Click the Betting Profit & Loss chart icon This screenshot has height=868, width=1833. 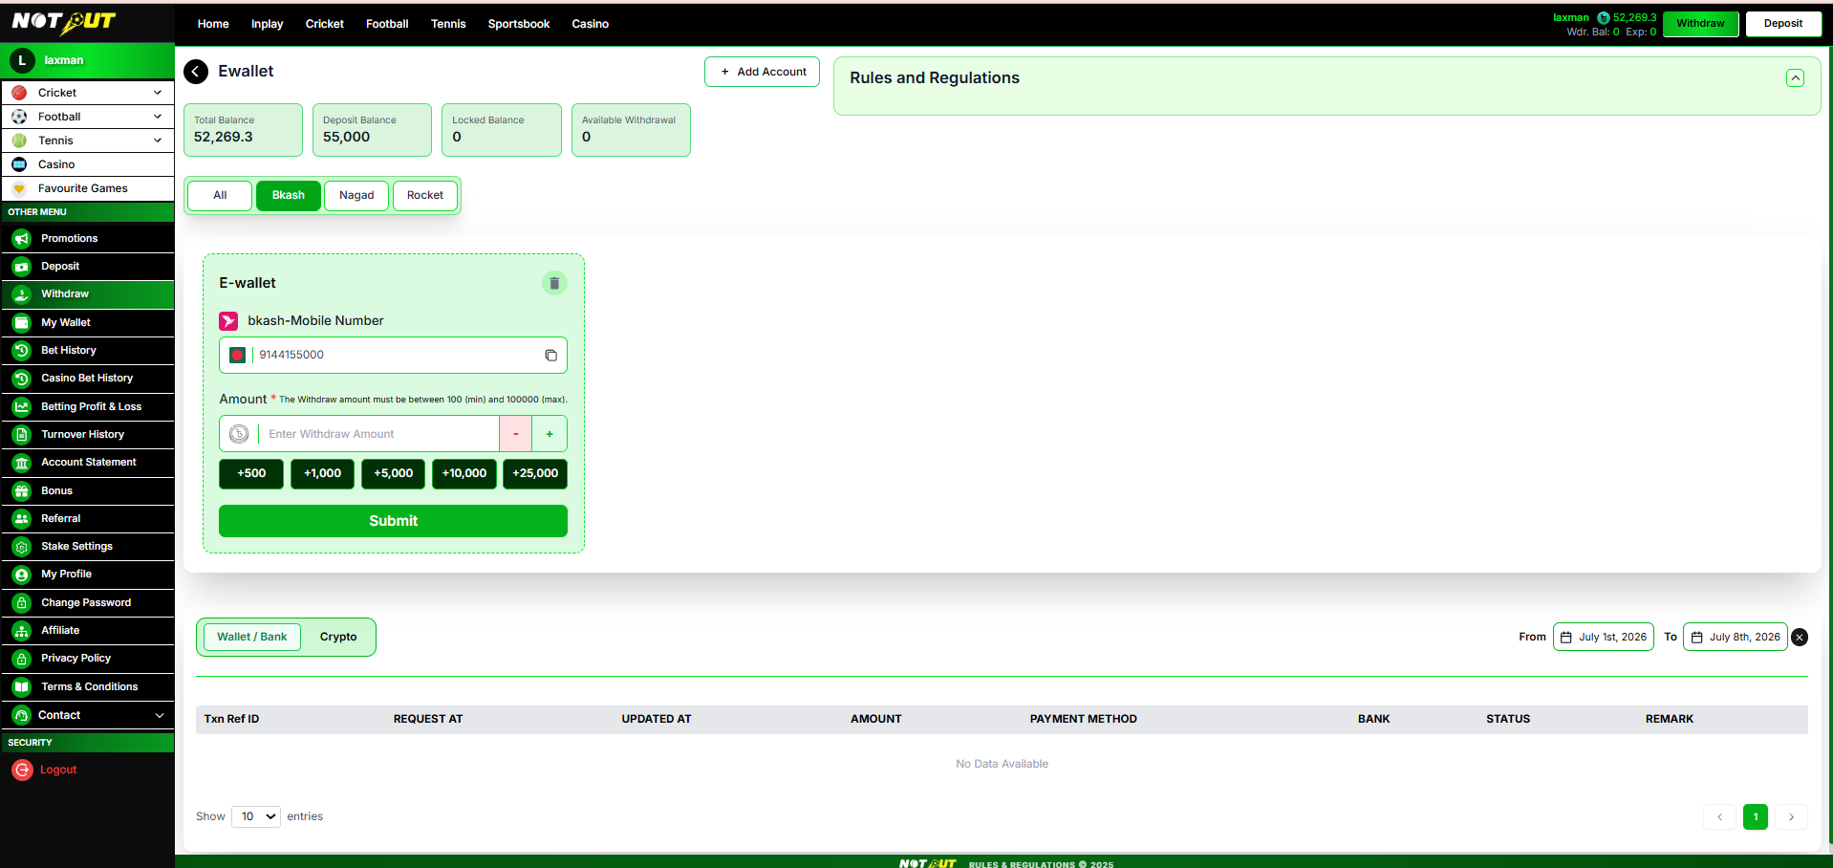(x=22, y=407)
